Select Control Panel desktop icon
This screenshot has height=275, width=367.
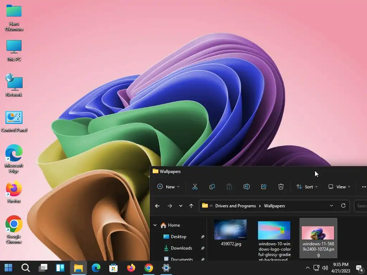click(14, 122)
